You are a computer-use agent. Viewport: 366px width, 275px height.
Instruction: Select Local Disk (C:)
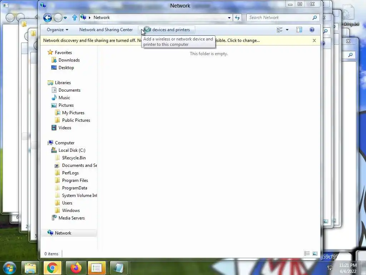pos(72,150)
